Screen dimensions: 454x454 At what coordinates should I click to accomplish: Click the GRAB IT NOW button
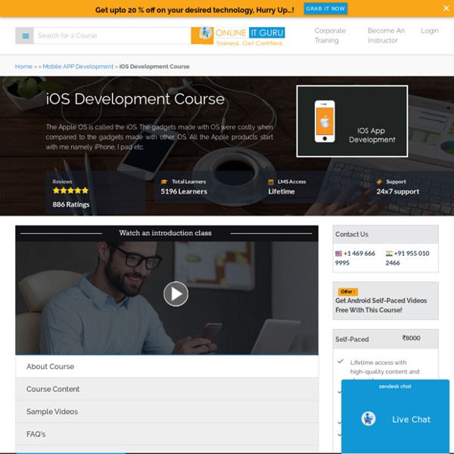tap(325, 8)
